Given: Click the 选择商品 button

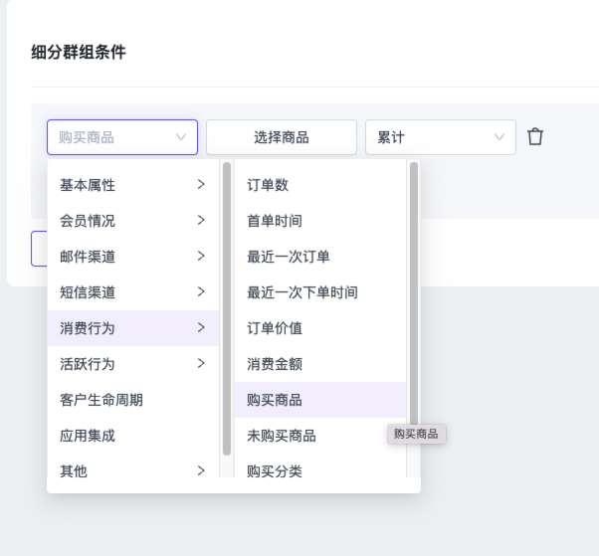Looking at the screenshot, I should pos(281,137).
